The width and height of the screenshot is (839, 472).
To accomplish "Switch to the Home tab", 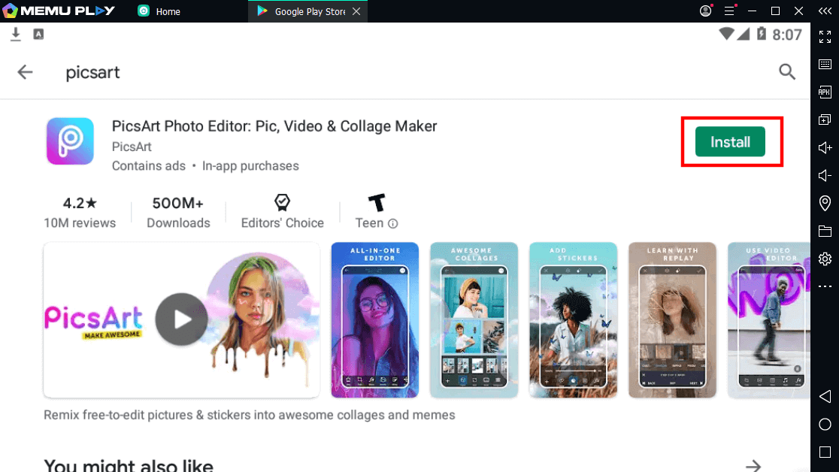I will (x=159, y=11).
